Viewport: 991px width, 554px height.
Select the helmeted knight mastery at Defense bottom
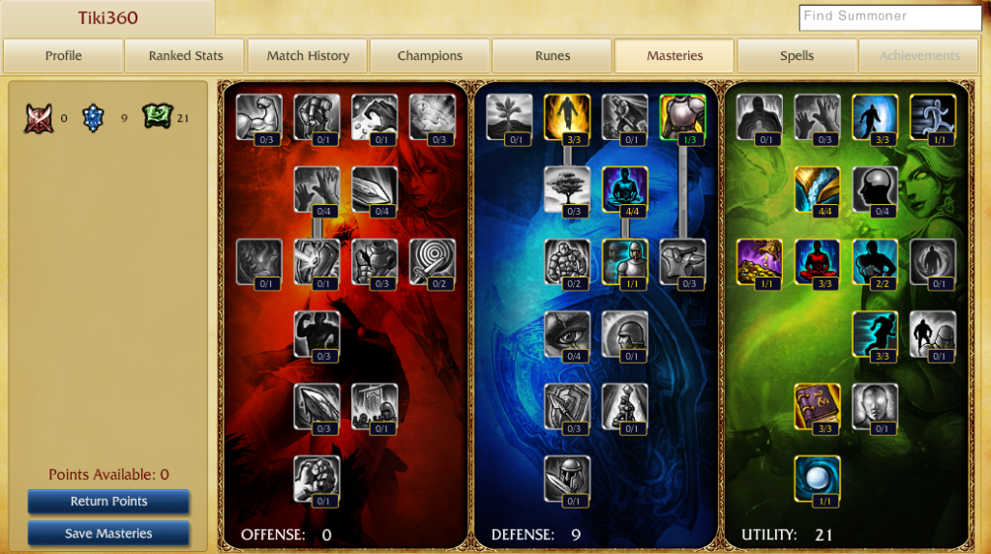[567, 481]
